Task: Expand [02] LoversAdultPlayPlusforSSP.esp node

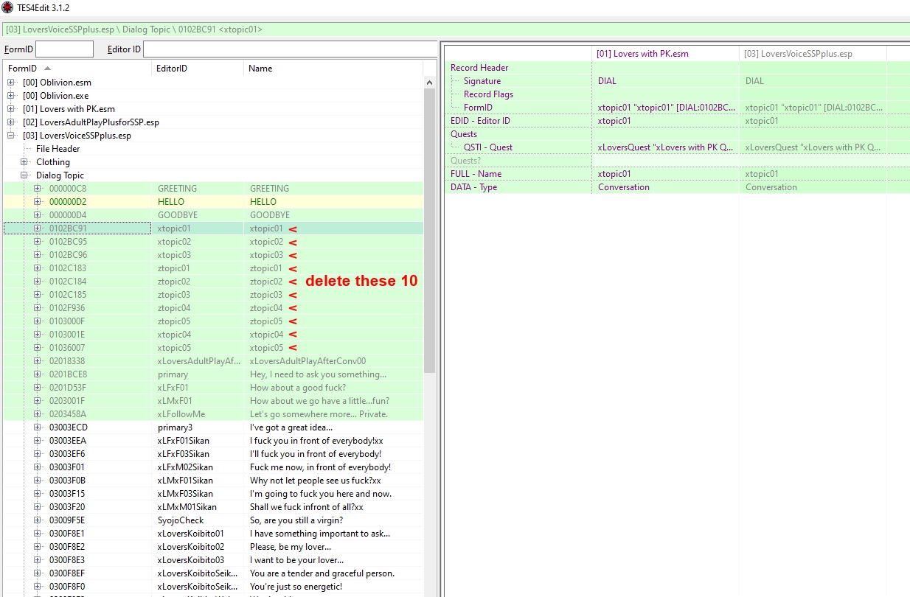Action: 11,122
